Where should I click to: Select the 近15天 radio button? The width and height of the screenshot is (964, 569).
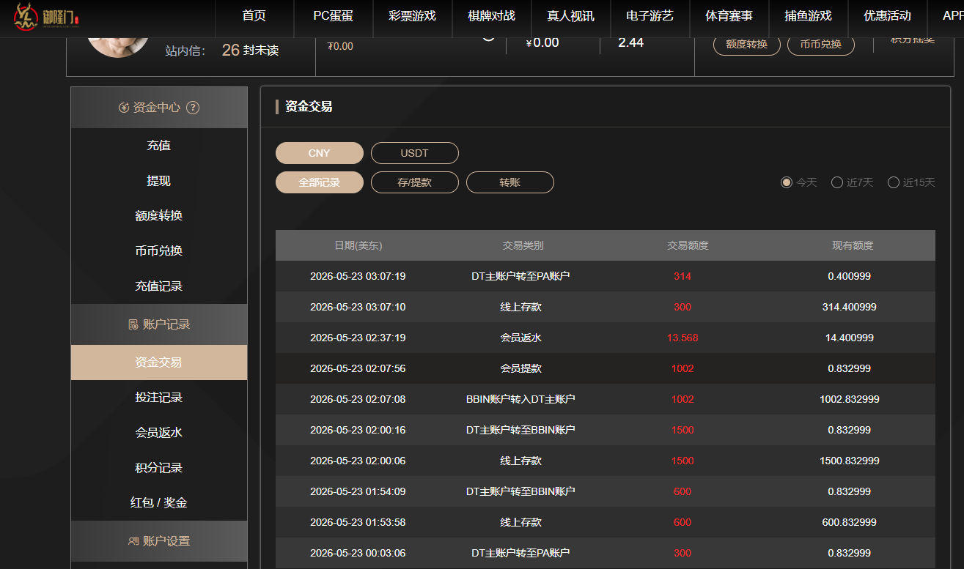pos(893,182)
